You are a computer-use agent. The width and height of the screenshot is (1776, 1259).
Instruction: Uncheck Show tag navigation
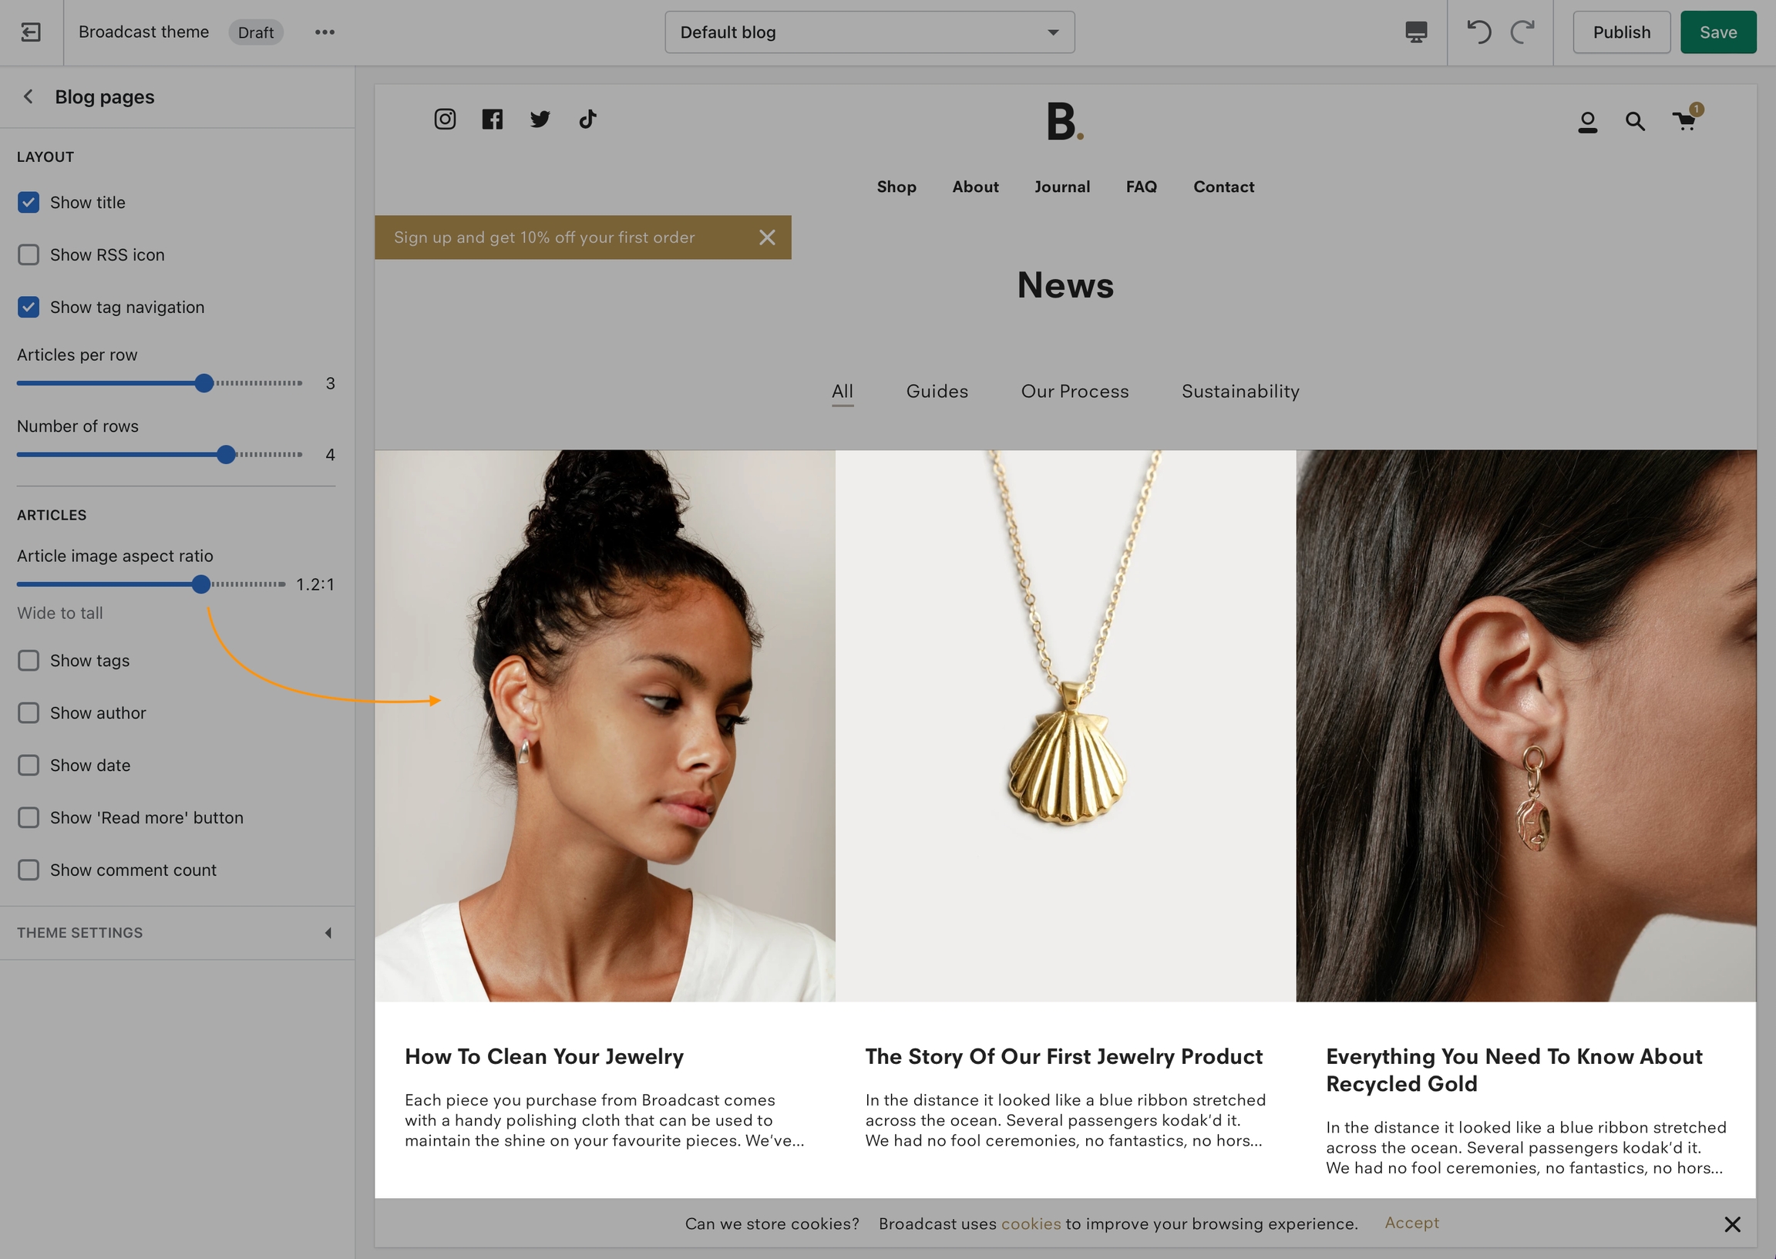pyautogui.click(x=29, y=307)
